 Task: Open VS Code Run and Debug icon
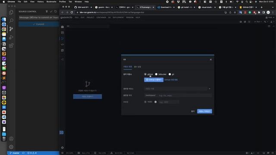coord(11,37)
